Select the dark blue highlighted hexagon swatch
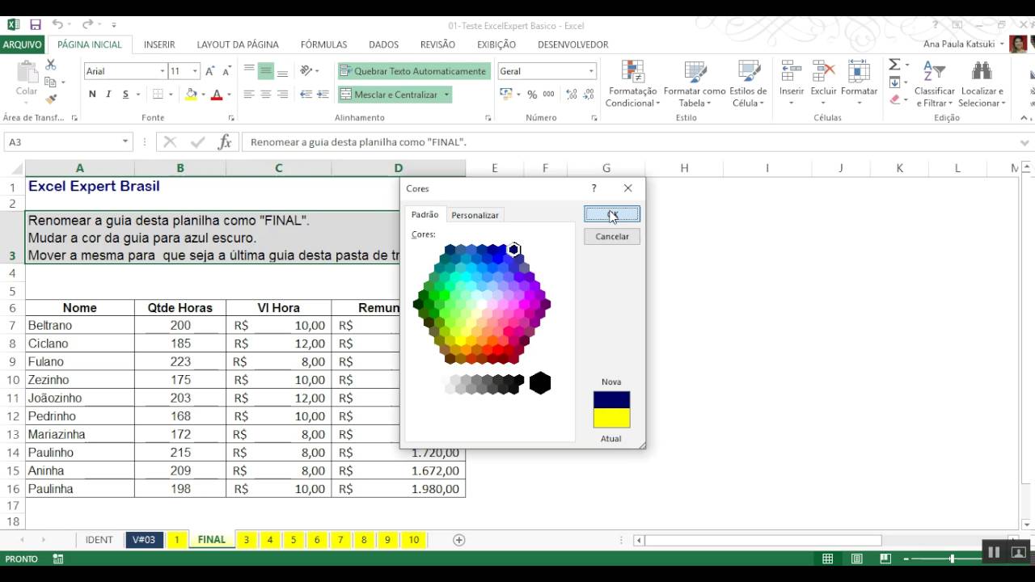The image size is (1035, 582). click(x=513, y=249)
